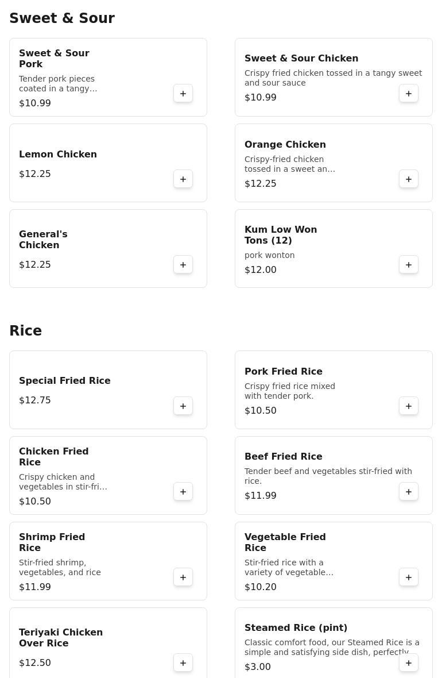This screenshot has width=442, height=678.
Task: Add Vegetable Fried Rice to cart
Action: [409, 577]
